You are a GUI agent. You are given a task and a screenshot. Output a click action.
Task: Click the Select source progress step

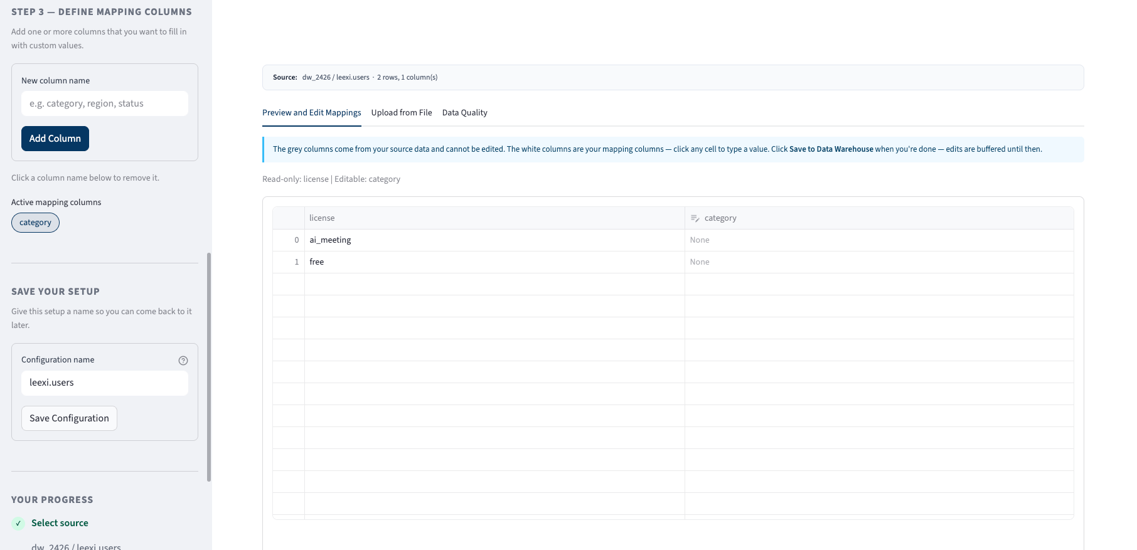pyautogui.click(x=60, y=523)
